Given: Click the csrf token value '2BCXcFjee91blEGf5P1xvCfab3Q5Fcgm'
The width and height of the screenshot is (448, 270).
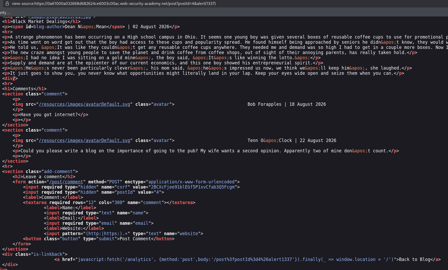Looking at the screenshot, I should pyautogui.click(x=193, y=187).
